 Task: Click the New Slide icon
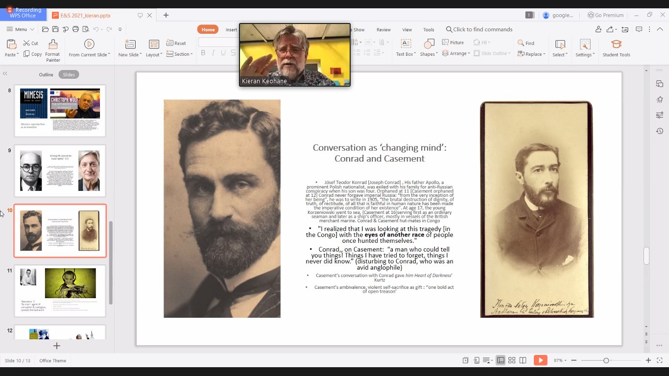(130, 44)
